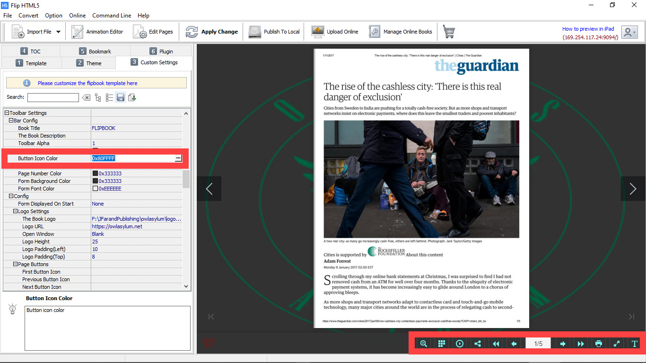Open text mode with the T icon

click(x=635, y=344)
